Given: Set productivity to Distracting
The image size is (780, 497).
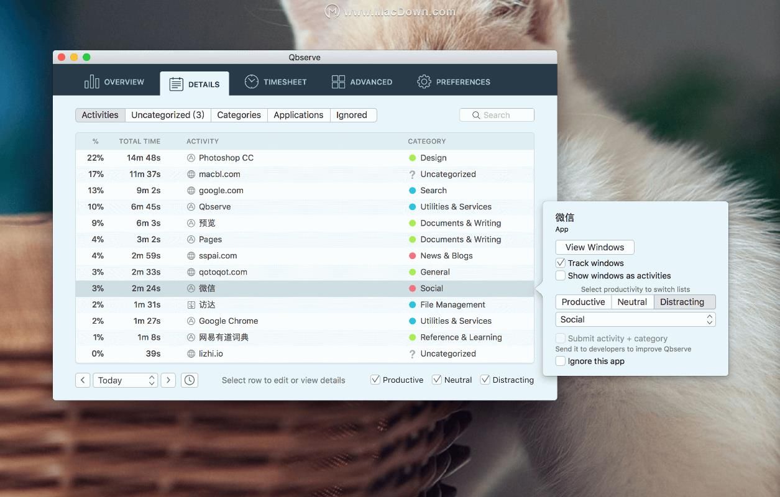Looking at the screenshot, I should (684, 302).
